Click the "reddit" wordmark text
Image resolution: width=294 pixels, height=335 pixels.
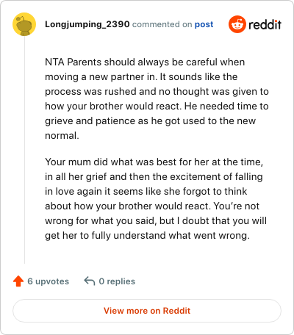tap(265, 24)
